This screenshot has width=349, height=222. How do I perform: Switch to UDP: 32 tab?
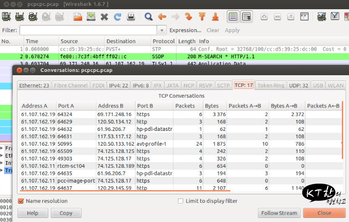coord(299,85)
